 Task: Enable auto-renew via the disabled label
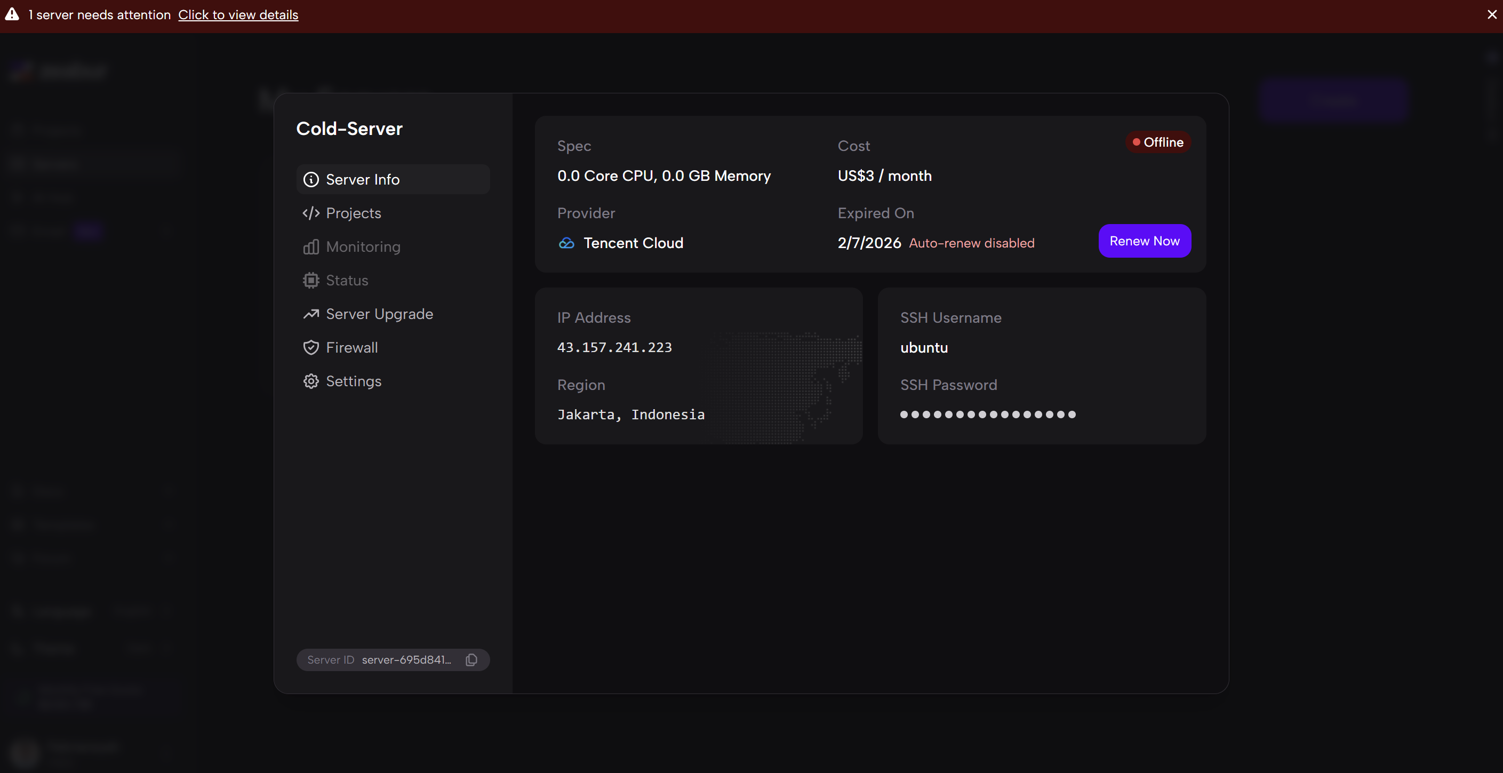(x=971, y=243)
